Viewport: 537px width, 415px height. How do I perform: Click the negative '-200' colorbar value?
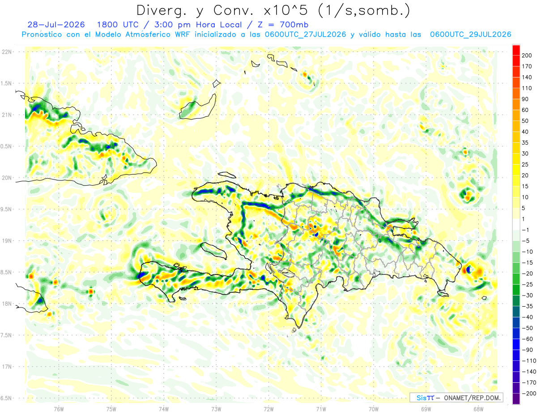pos(529,393)
